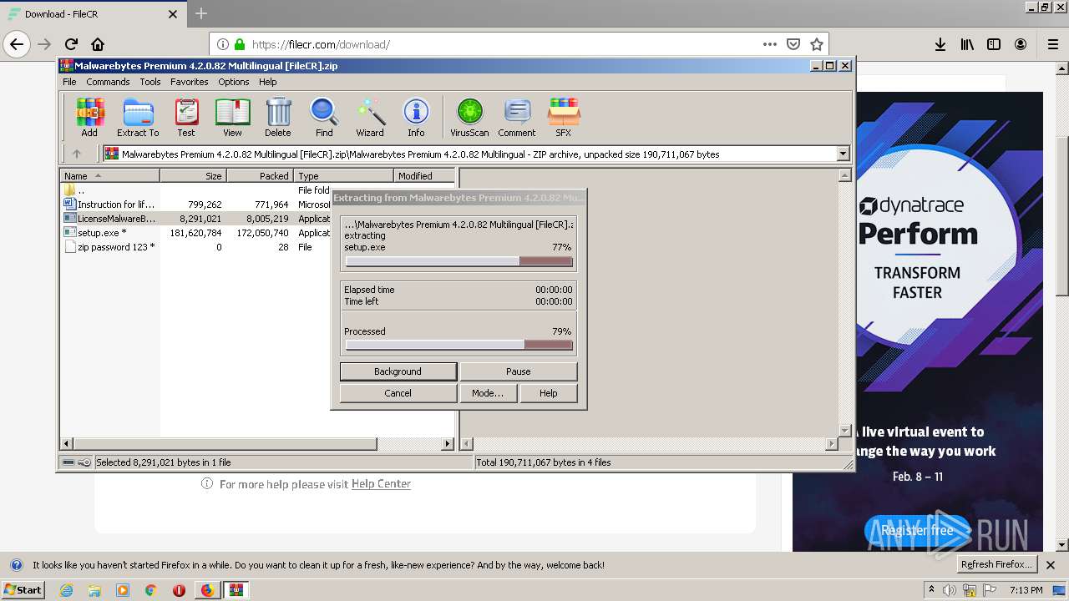
Task: Open page actions ellipsis in address bar
Action: 770,44
